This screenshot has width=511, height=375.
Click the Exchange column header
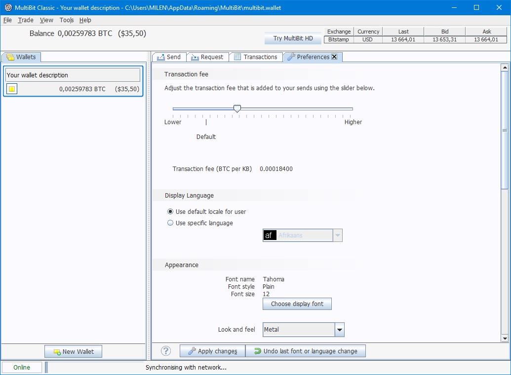pos(339,32)
